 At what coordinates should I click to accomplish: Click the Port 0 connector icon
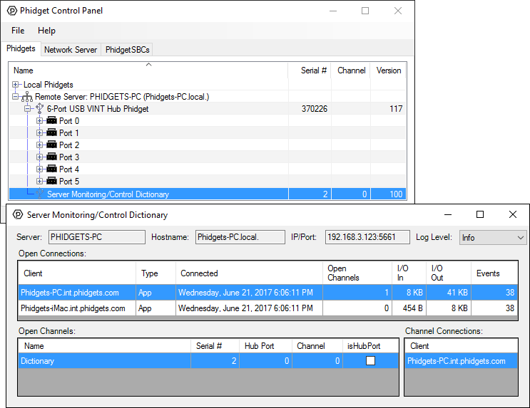[x=51, y=120]
